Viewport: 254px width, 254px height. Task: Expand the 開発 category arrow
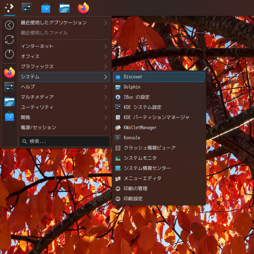(x=106, y=118)
